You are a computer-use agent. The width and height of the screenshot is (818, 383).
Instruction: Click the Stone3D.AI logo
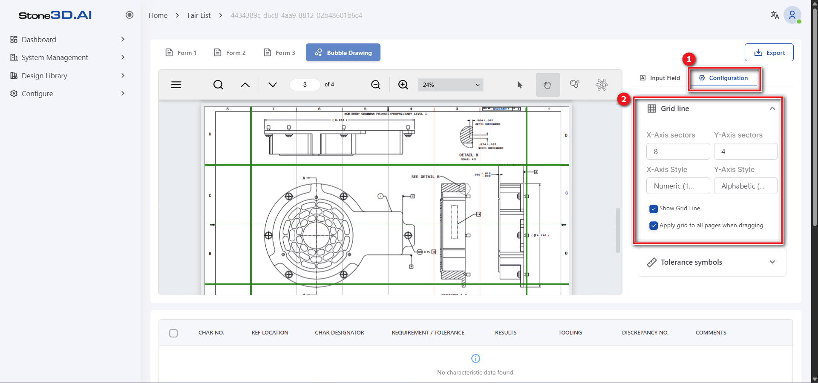click(x=55, y=15)
